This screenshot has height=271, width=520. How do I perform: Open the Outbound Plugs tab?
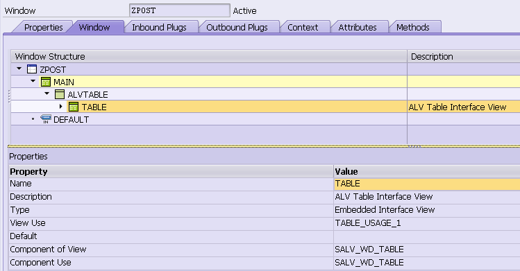(237, 27)
